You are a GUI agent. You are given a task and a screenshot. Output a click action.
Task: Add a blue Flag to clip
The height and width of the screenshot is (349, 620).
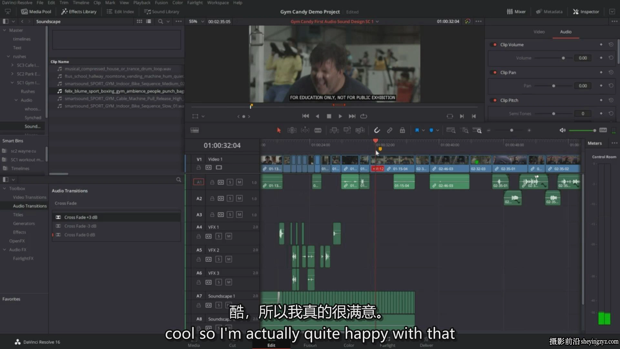pos(417,130)
